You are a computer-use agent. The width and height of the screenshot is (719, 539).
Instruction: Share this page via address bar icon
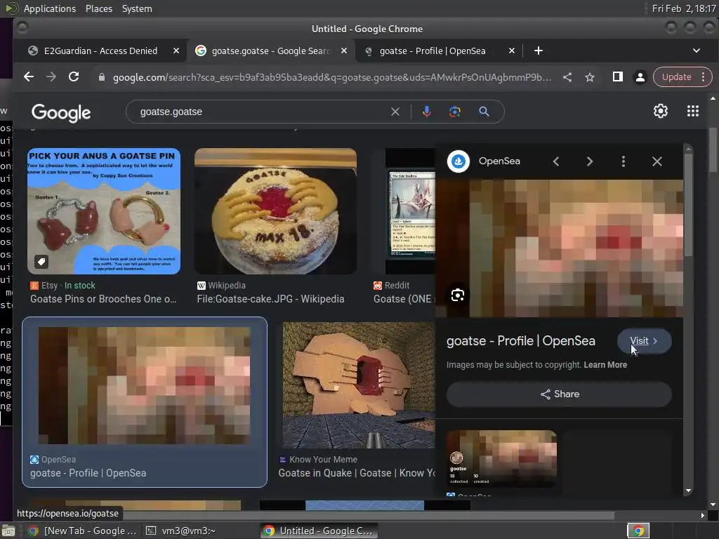(x=567, y=77)
